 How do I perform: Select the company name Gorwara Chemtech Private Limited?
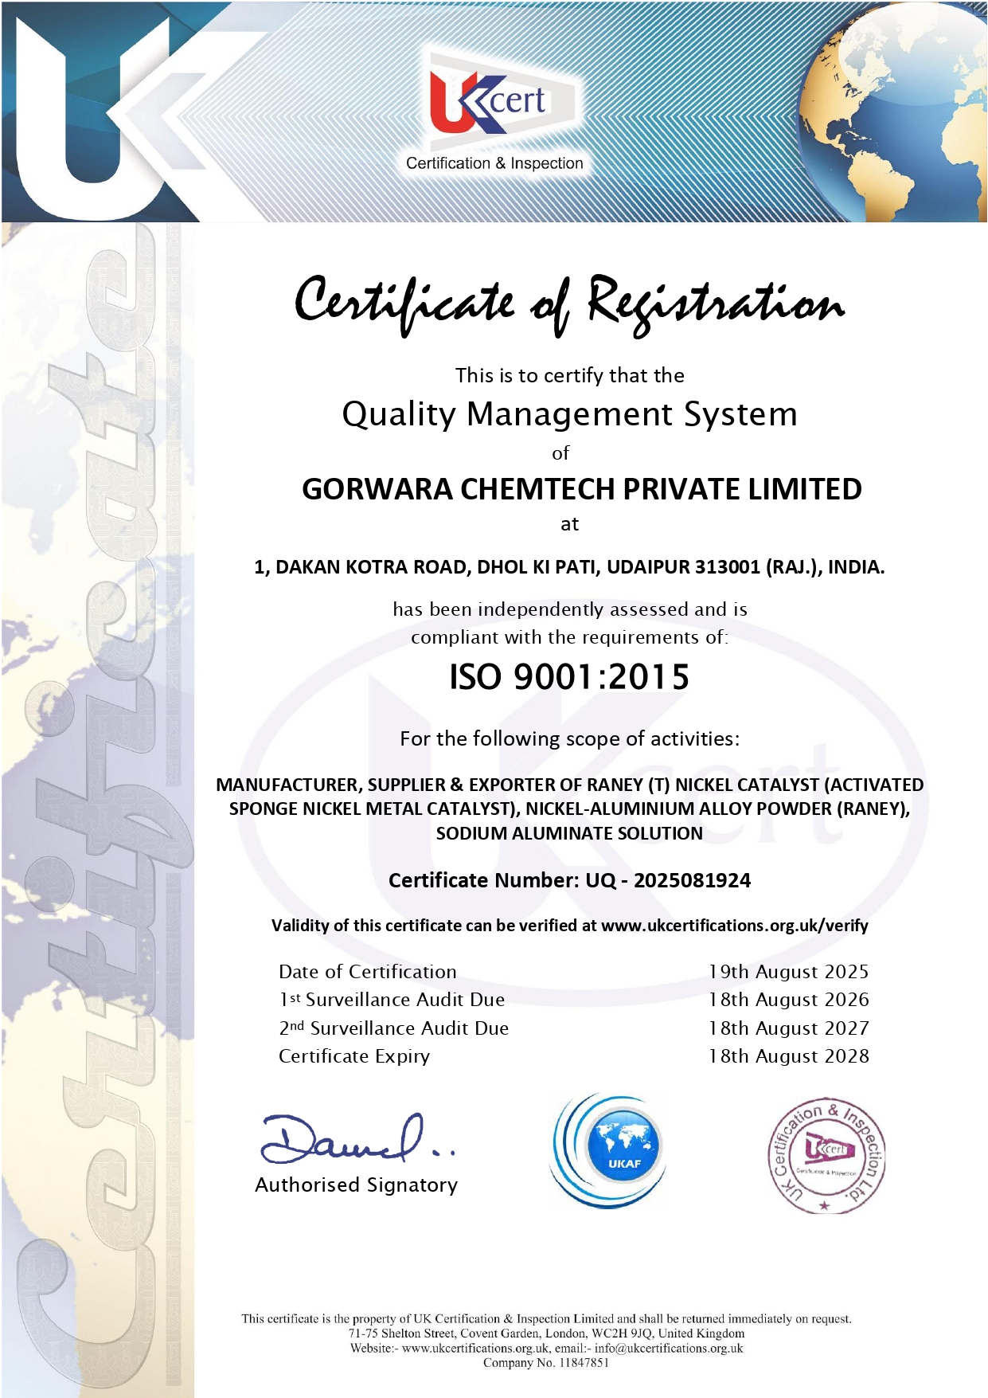point(581,489)
